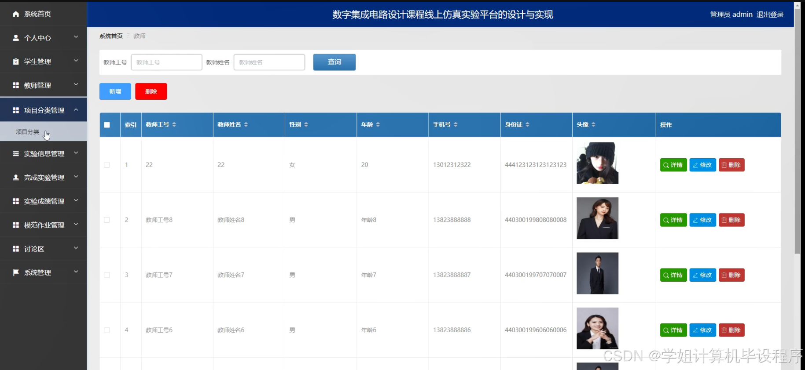Click the red 删除 batch delete button
Viewport: 805px width, 370px height.
tap(151, 91)
